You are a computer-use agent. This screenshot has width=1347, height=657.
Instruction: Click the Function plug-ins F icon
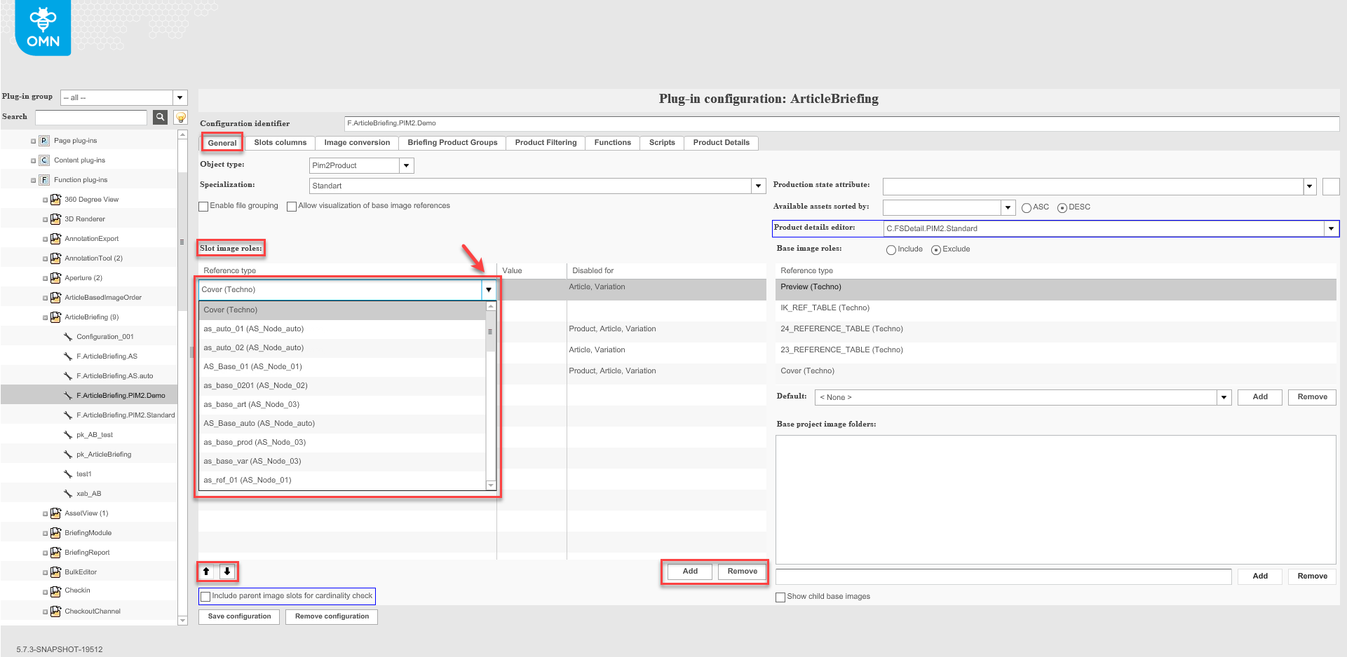[x=44, y=179]
